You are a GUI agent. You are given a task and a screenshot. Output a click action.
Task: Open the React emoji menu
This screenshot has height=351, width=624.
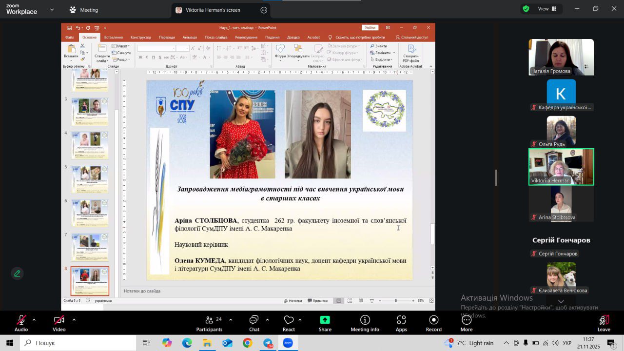pyautogui.click(x=289, y=323)
